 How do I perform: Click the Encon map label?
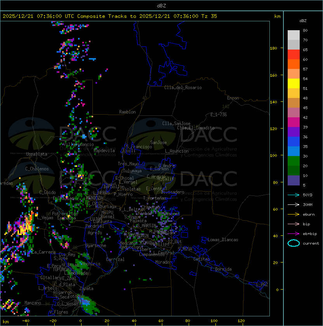coord(233,98)
